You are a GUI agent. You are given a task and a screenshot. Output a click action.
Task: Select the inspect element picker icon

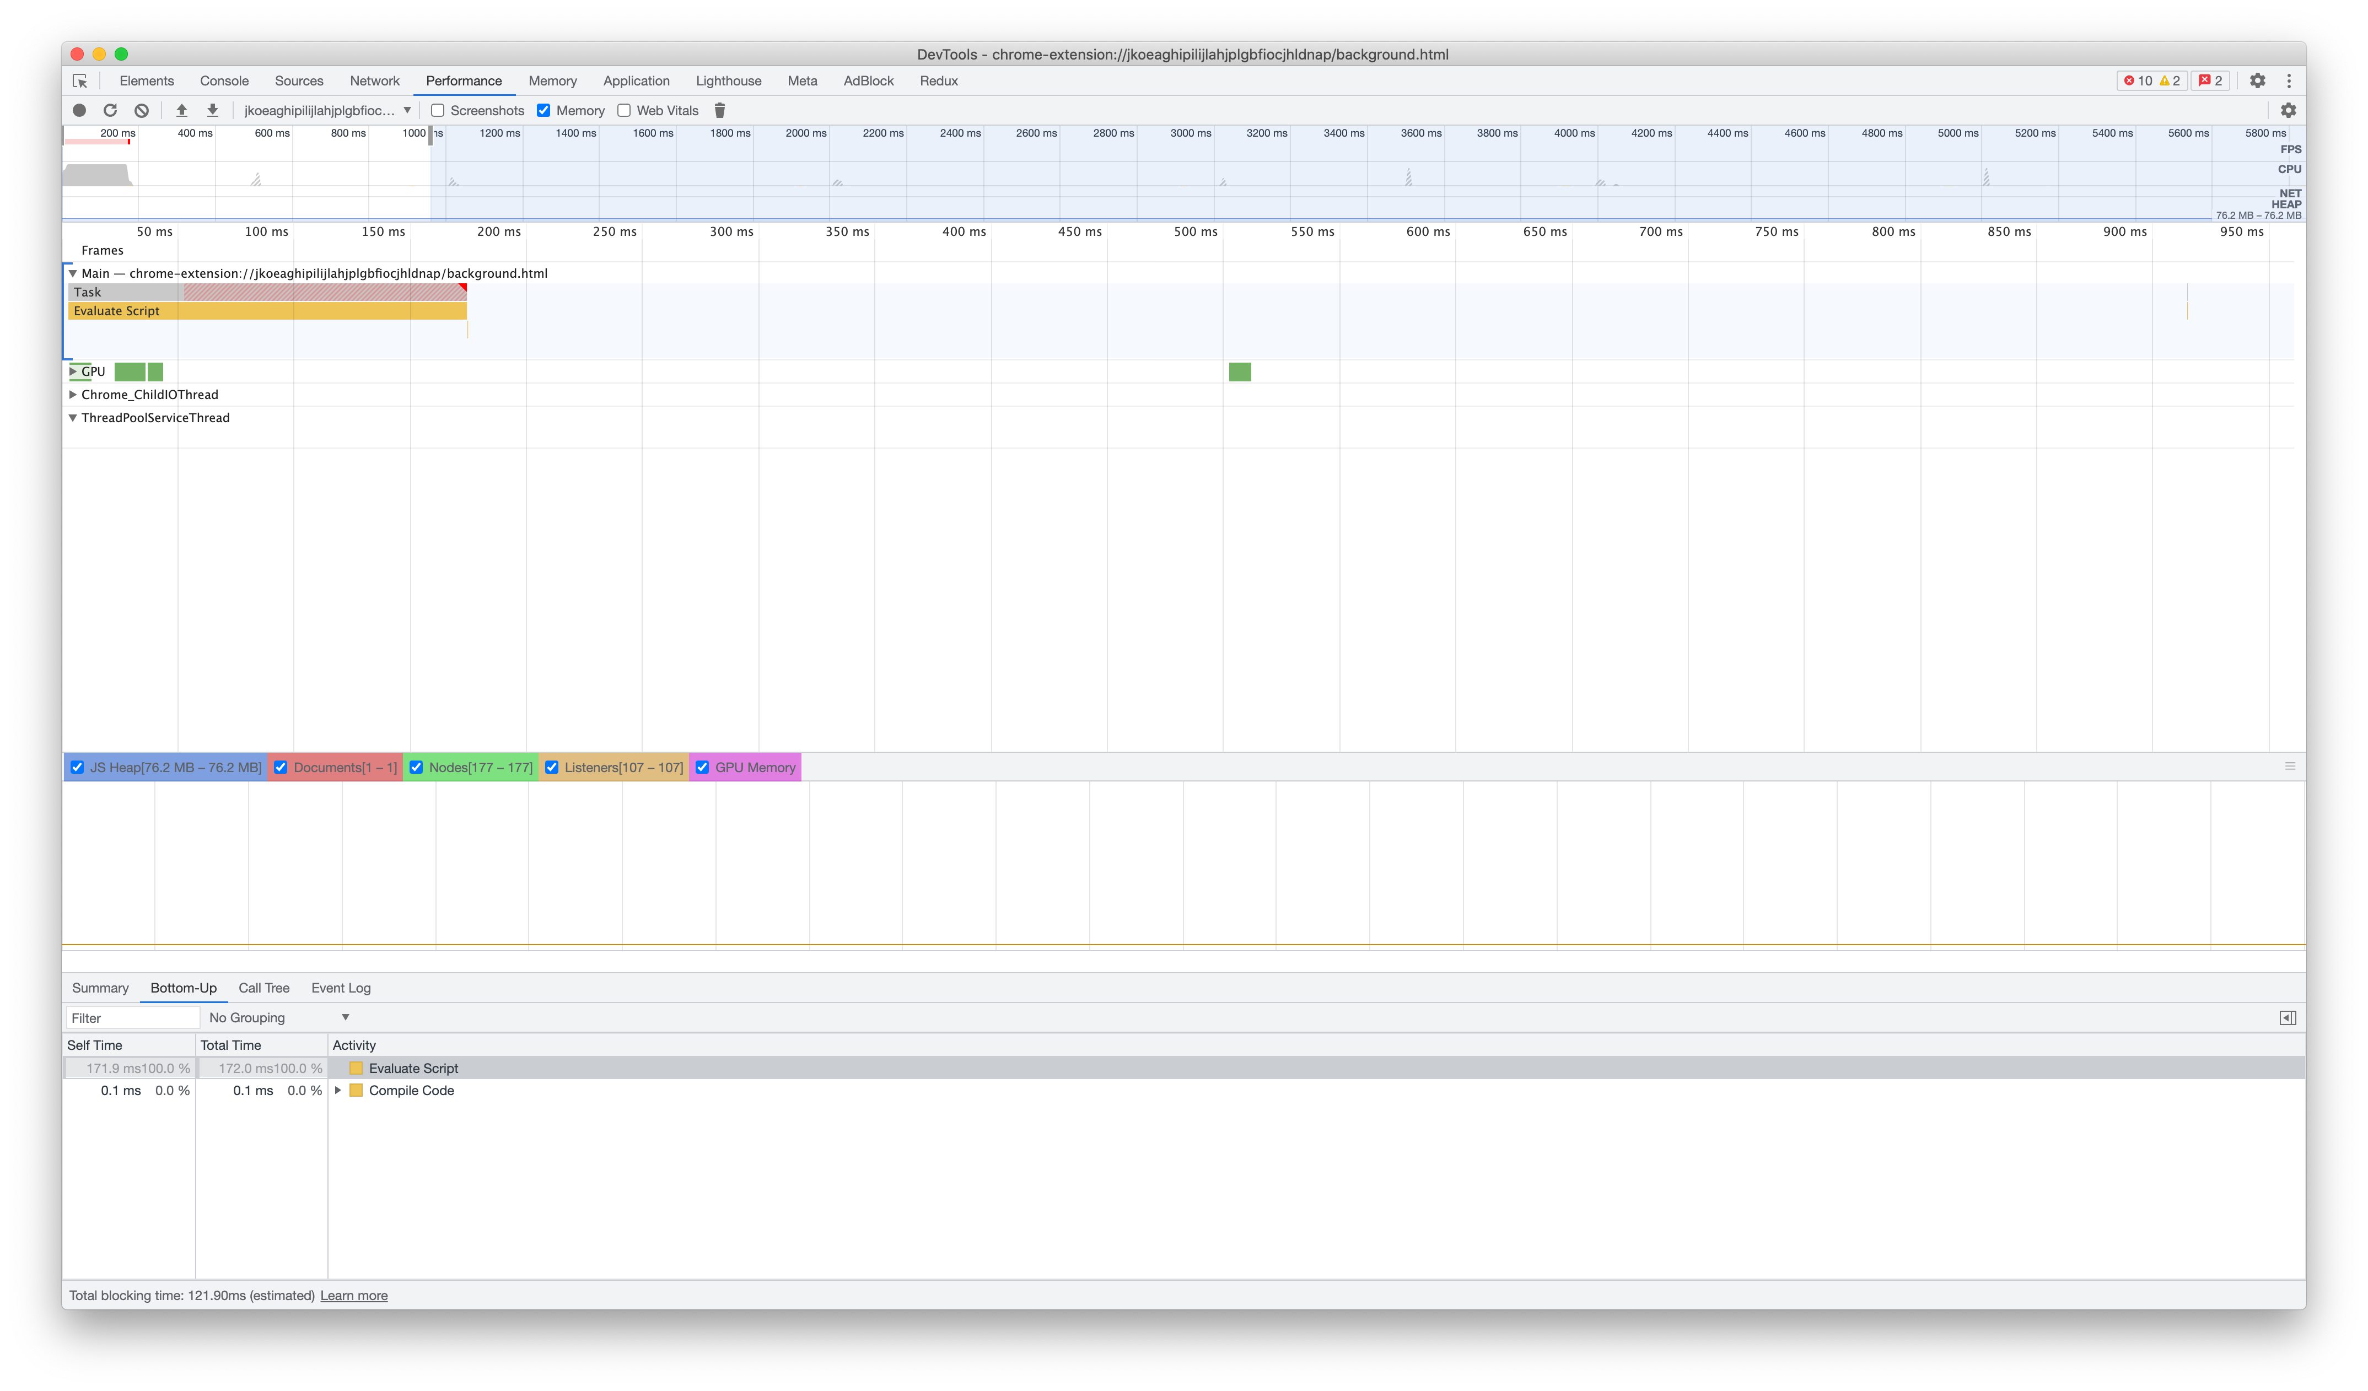(80, 81)
